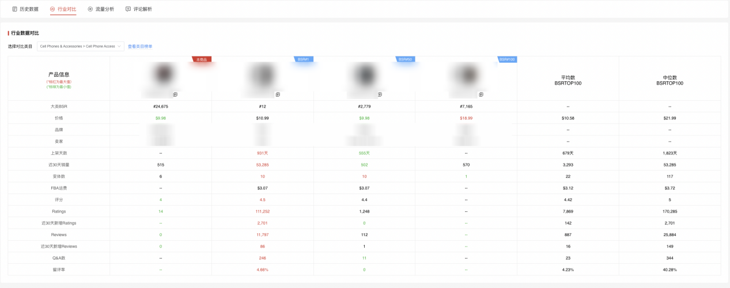730x288 pixels.
Task: Click the 931天 listing days value
Action: tap(263, 153)
